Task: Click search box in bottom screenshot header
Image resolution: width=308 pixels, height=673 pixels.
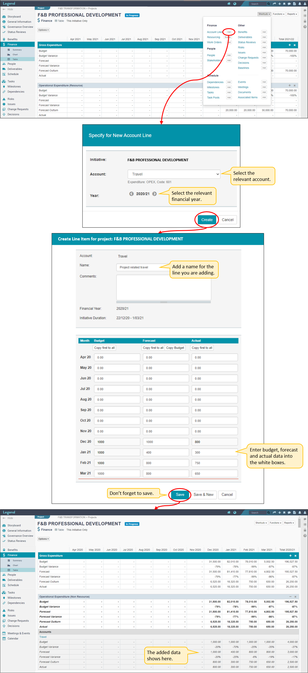Action: [258, 513]
